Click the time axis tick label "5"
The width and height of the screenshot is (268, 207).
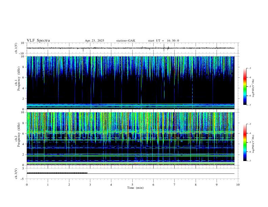pyautogui.click(x=132, y=185)
